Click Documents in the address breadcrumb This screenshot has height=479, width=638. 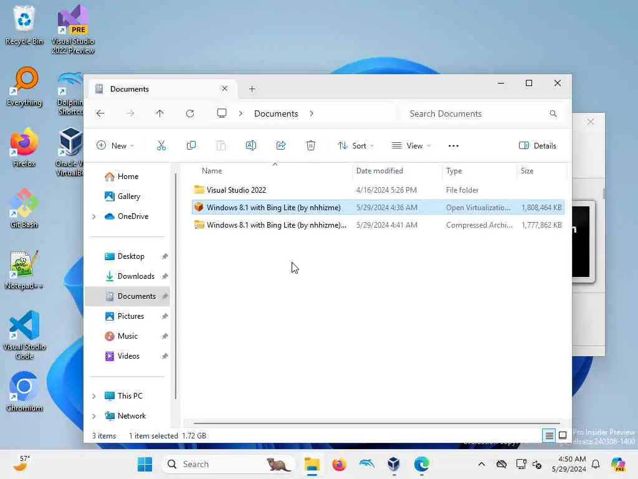point(276,114)
